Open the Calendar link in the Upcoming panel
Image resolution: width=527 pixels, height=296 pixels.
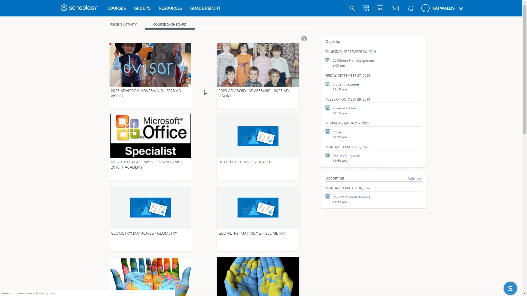[x=414, y=178]
